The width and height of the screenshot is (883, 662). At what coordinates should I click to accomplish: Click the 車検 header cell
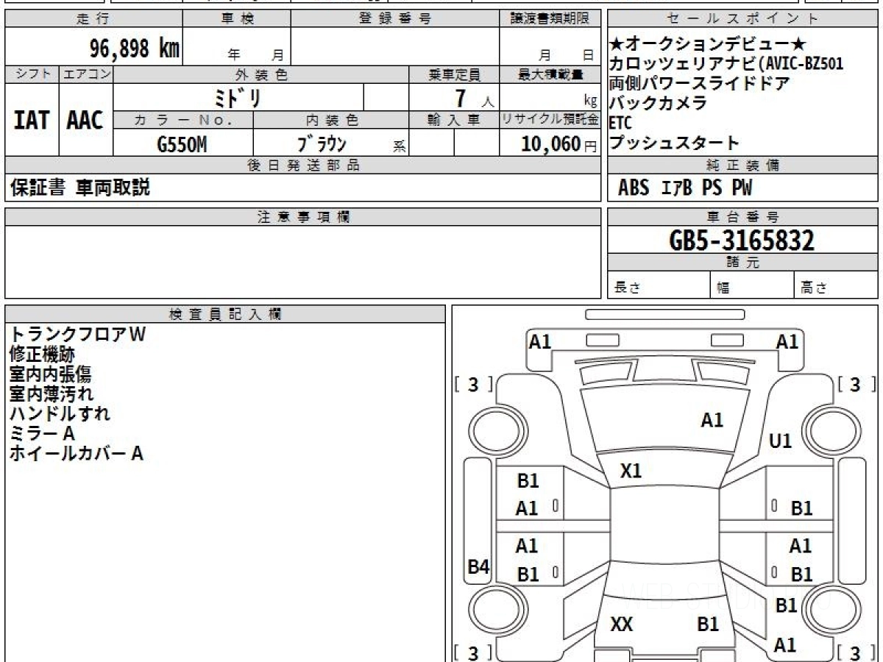point(237,19)
